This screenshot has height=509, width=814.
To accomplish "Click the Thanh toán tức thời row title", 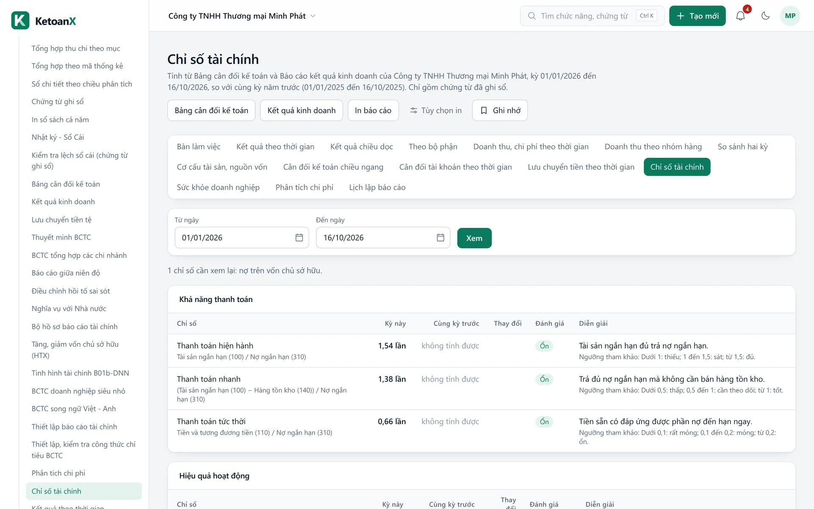I will 211,422.
